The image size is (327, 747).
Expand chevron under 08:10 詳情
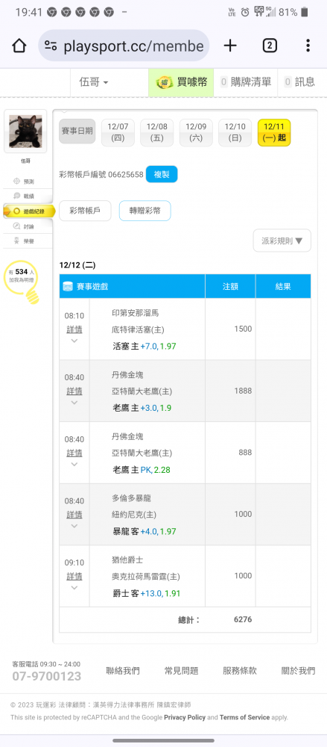(74, 341)
